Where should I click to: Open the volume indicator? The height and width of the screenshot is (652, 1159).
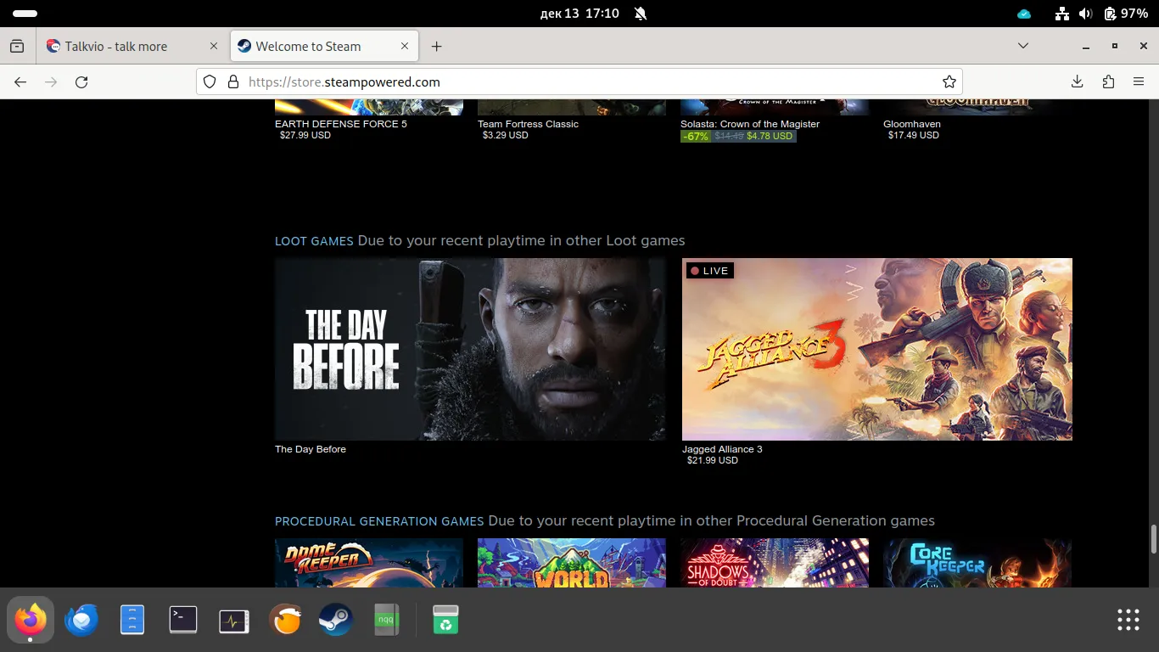click(x=1085, y=14)
